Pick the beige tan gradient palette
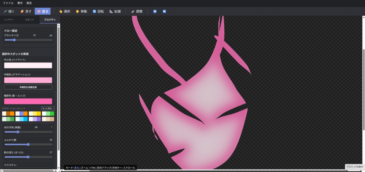Viewport: 365px width, 172px height. coord(48,119)
